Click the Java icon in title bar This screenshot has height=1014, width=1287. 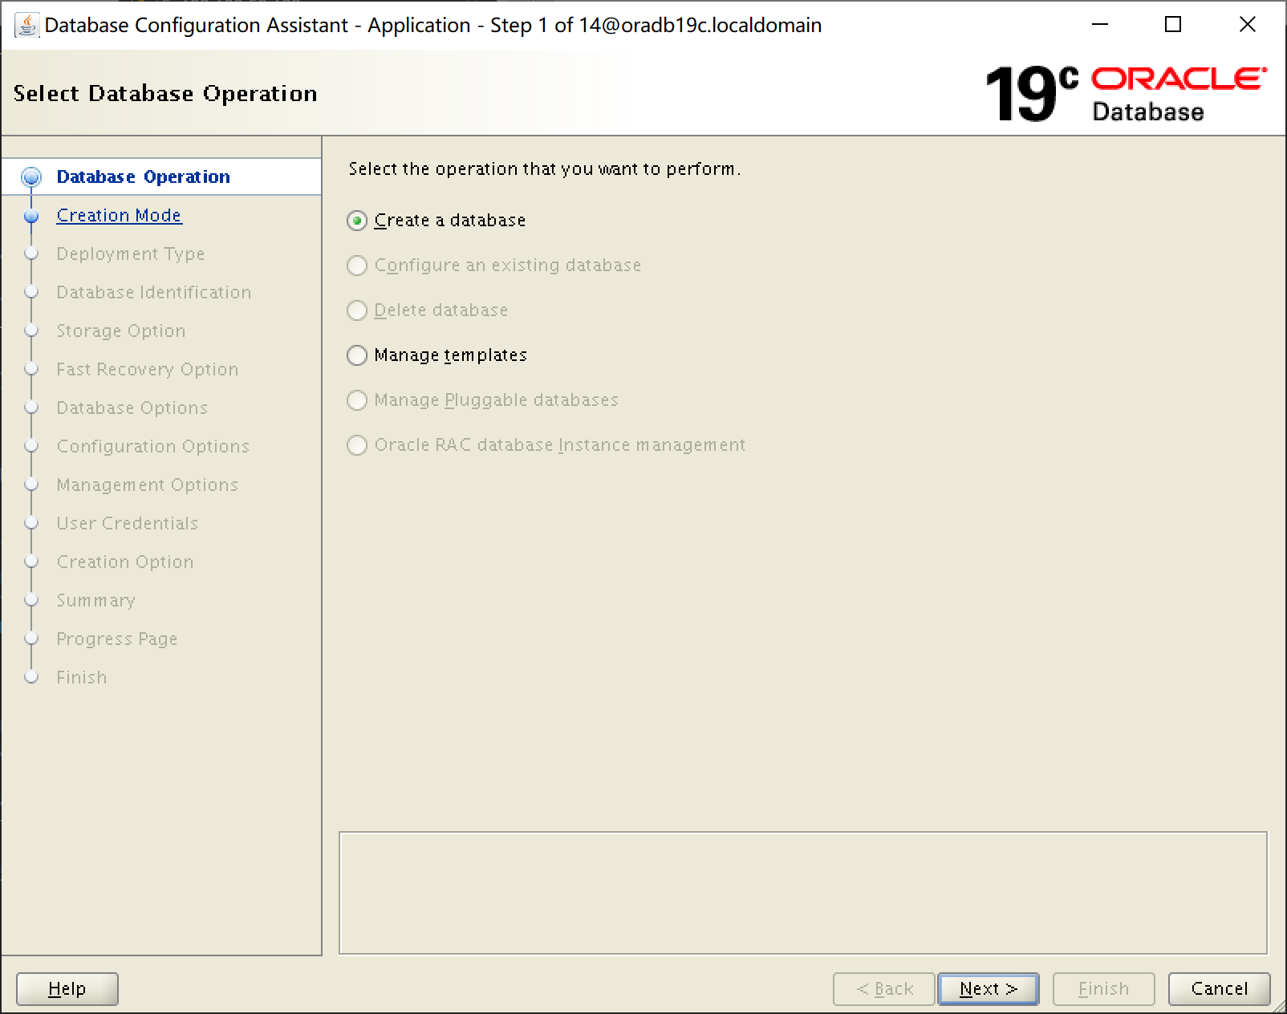point(26,25)
